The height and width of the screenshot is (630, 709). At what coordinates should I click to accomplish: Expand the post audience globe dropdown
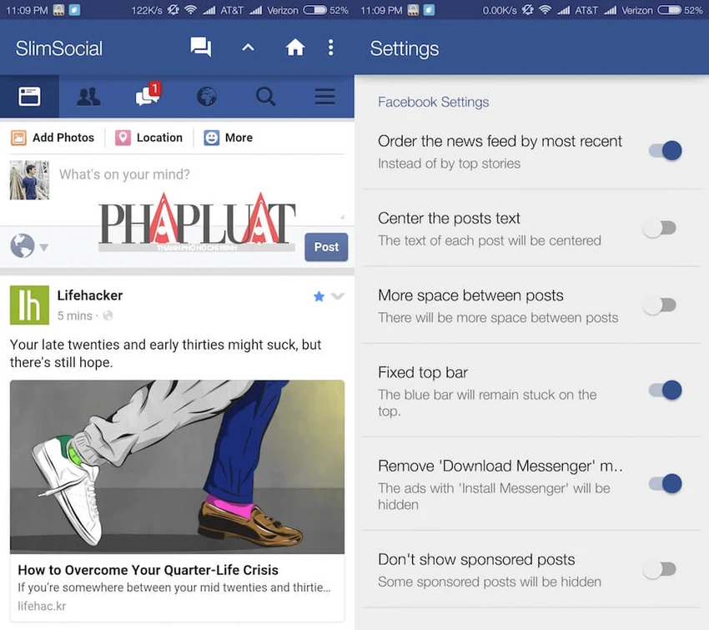coord(29,246)
